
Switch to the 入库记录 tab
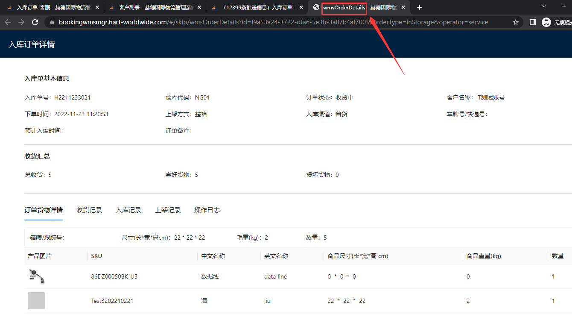[x=128, y=210]
